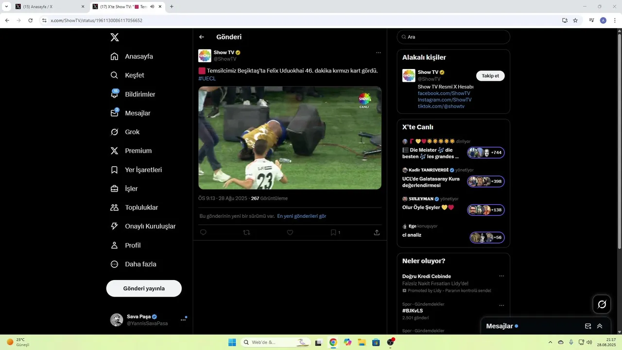Screen dimensions: 622x350
Task: Join Olur Öyle Şeyler space
Action: tap(486, 210)
